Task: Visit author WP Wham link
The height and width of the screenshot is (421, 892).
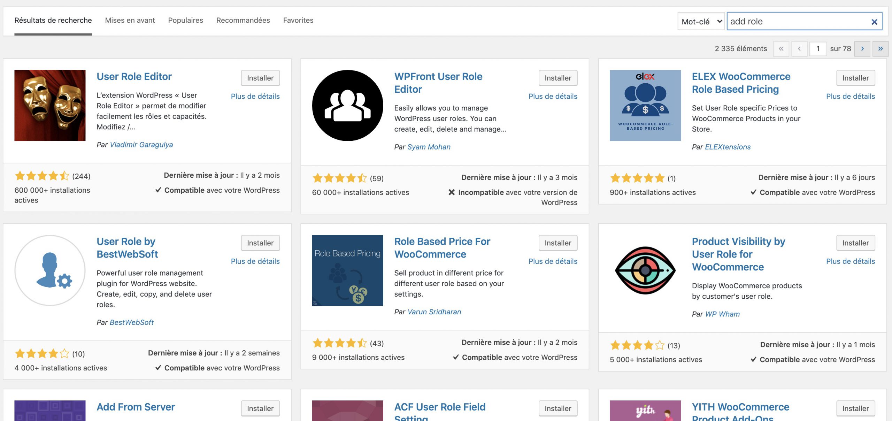Action: (x=722, y=314)
